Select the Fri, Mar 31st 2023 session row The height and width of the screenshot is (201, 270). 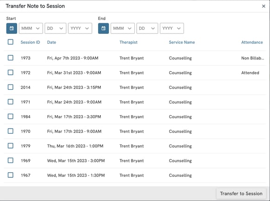click(x=135, y=73)
